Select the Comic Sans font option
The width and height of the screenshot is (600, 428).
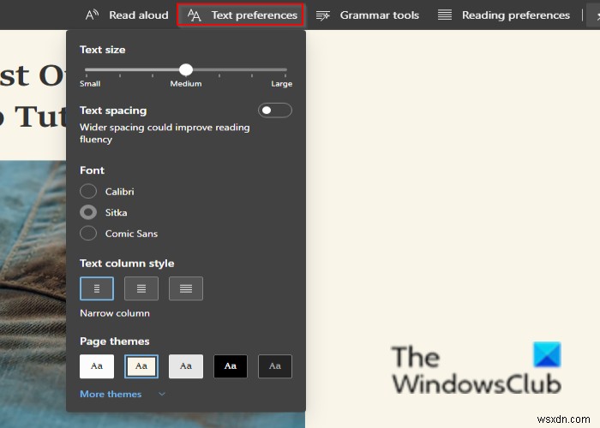click(x=88, y=233)
